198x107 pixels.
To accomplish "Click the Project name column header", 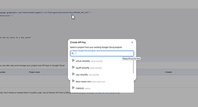I will (34, 72).
